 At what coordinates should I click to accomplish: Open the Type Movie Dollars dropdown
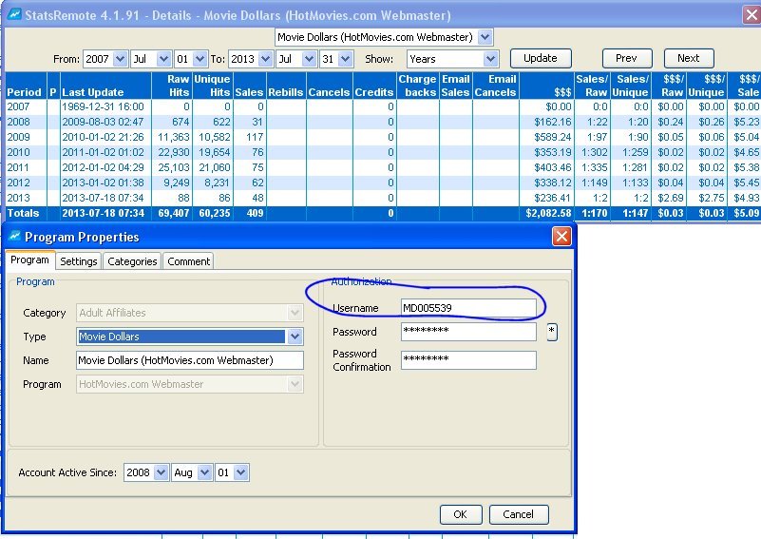tap(295, 337)
